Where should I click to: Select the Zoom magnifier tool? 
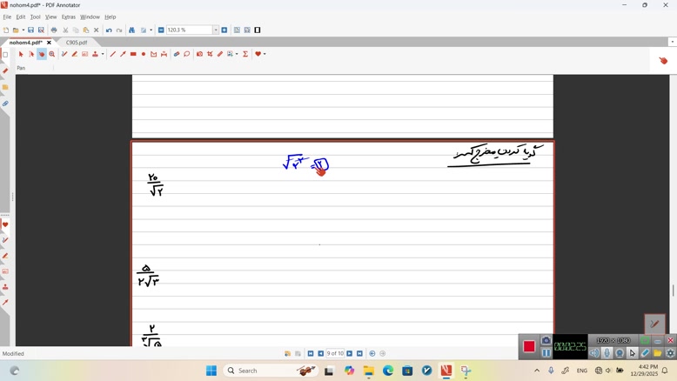pyautogui.click(x=52, y=54)
